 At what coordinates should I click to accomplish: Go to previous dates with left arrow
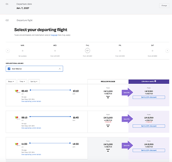(x=8, y=51)
